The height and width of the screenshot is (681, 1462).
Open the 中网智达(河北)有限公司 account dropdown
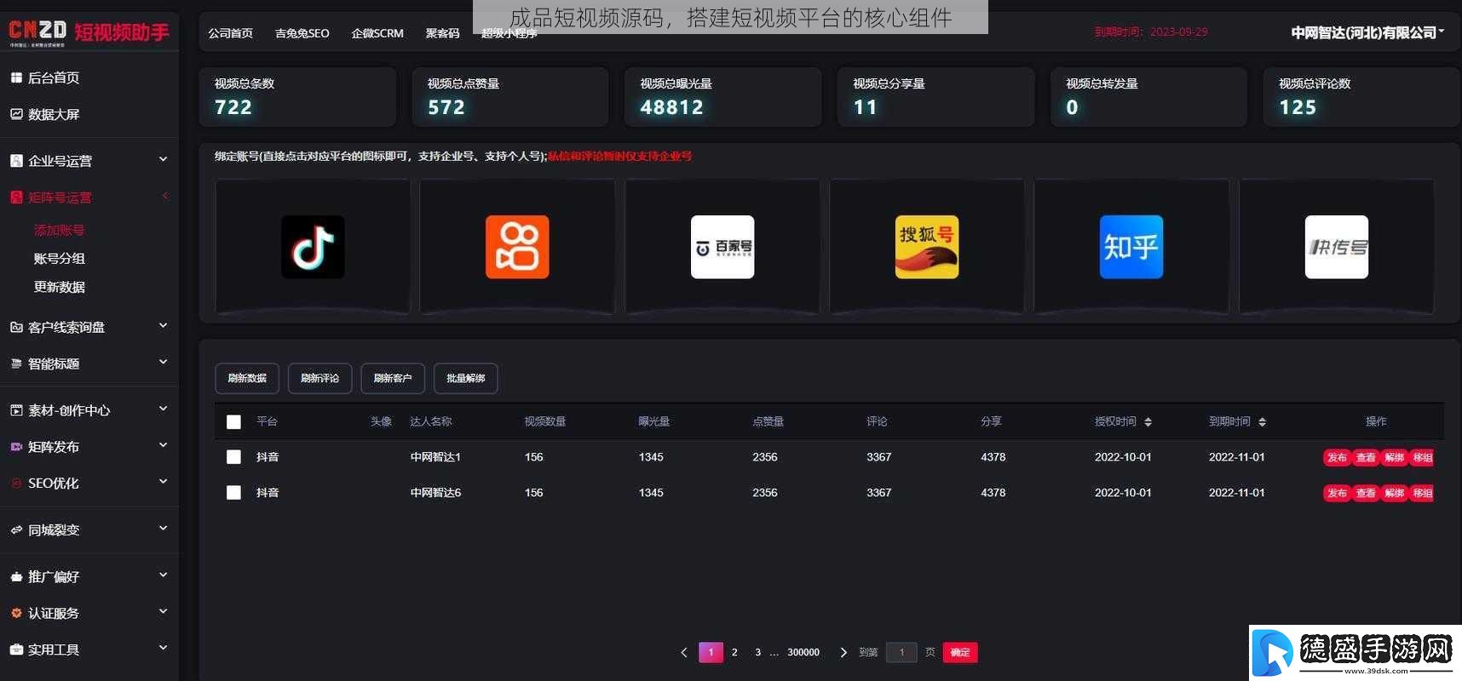tap(1367, 32)
